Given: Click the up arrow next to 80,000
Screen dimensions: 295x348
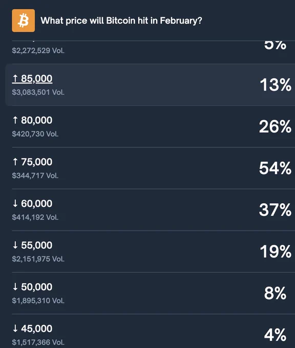Looking at the screenshot, I should pyautogui.click(x=15, y=120).
